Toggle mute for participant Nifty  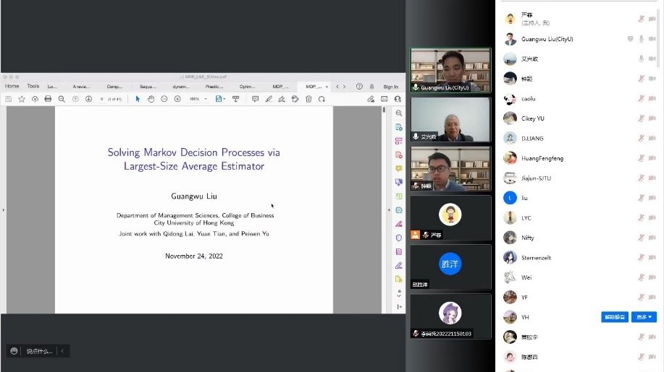tap(641, 238)
